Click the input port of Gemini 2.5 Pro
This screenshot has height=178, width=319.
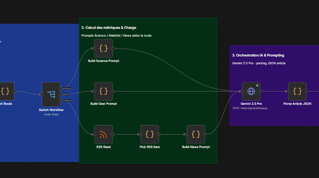coord(242,91)
